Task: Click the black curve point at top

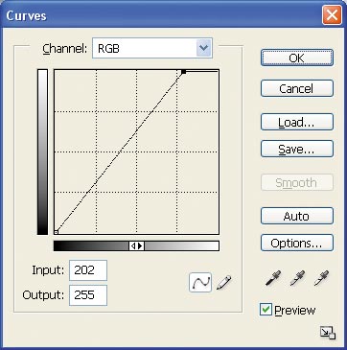Action: pos(183,72)
